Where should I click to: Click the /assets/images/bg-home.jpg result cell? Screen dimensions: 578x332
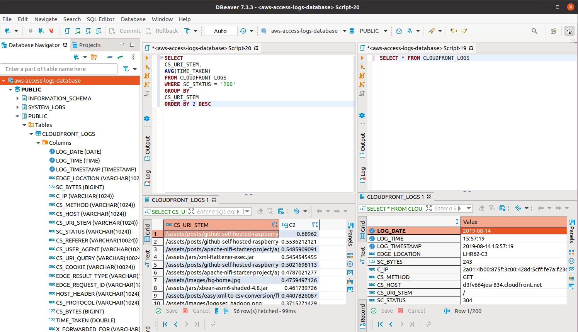[x=221, y=280]
